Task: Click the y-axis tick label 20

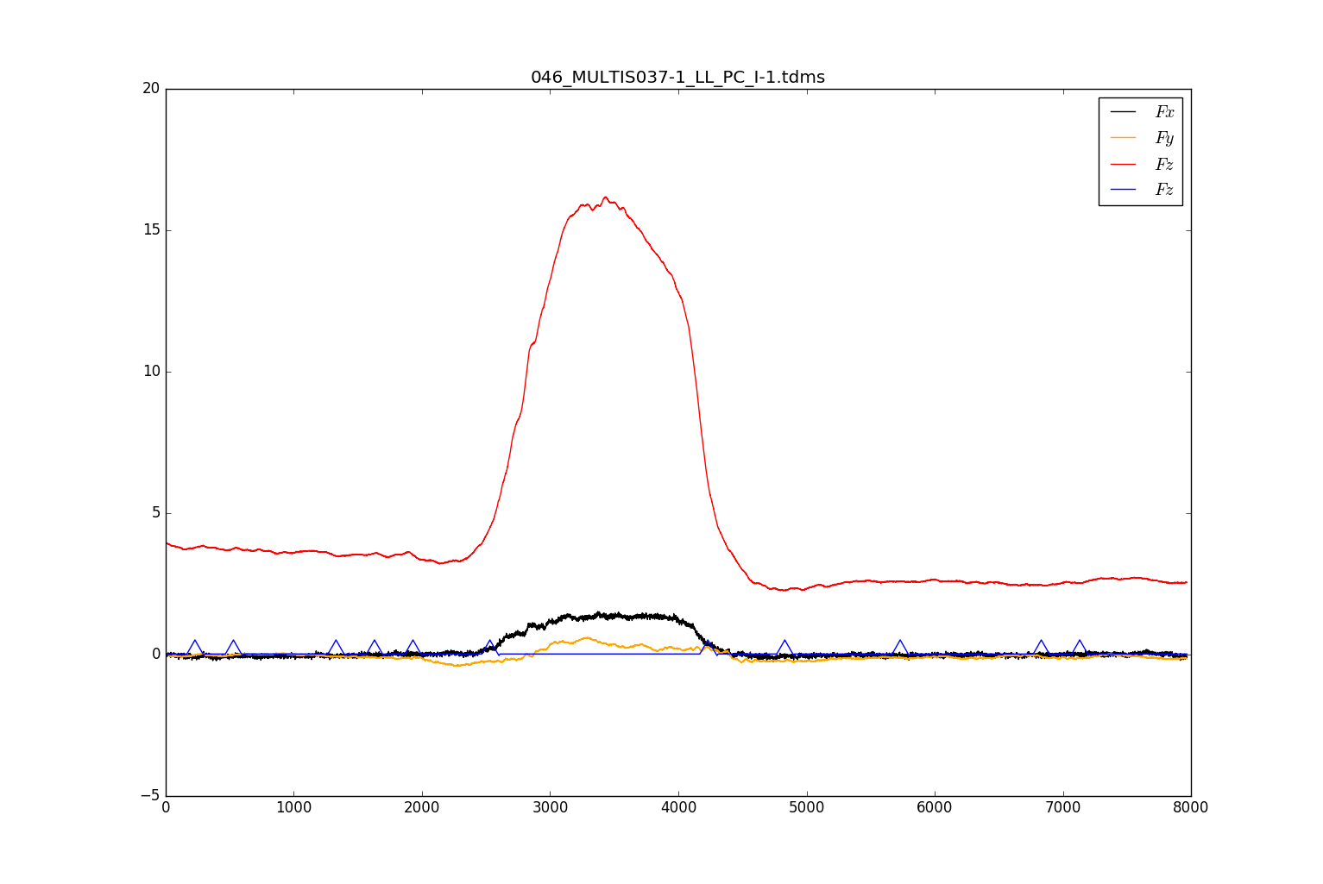Action: (x=151, y=89)
